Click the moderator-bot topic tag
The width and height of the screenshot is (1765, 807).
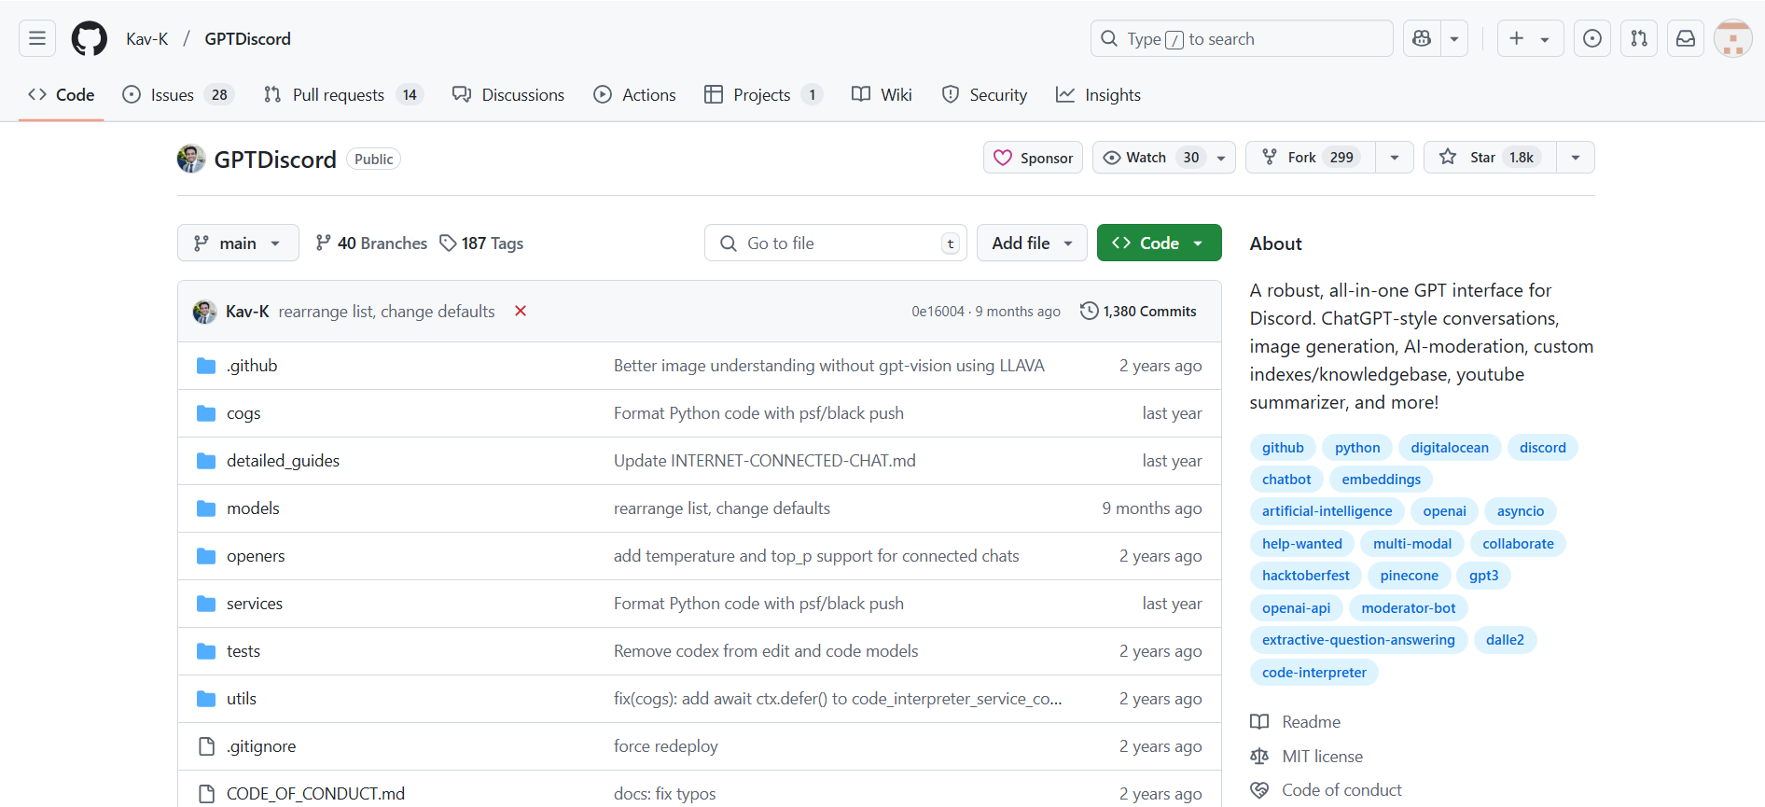(1409, 608)
